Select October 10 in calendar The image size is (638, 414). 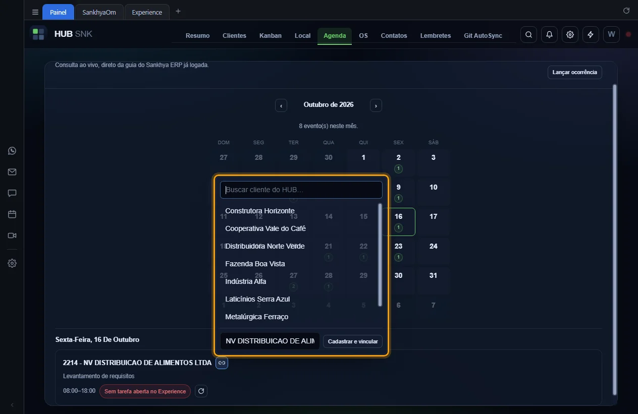(433, 192)
